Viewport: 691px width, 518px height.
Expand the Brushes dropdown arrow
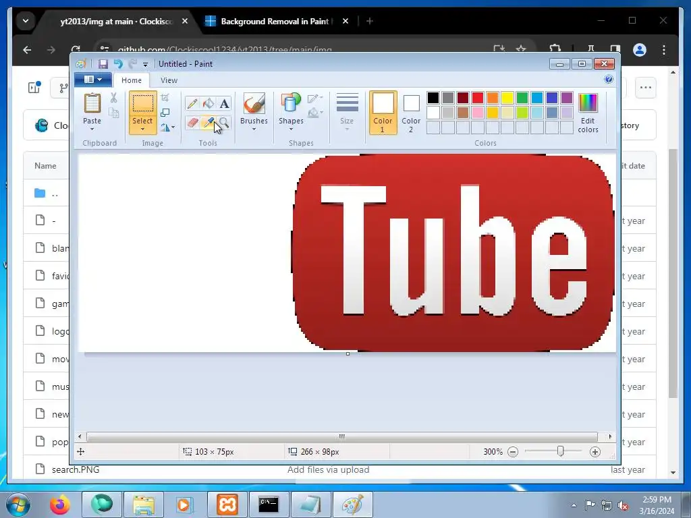254,129
